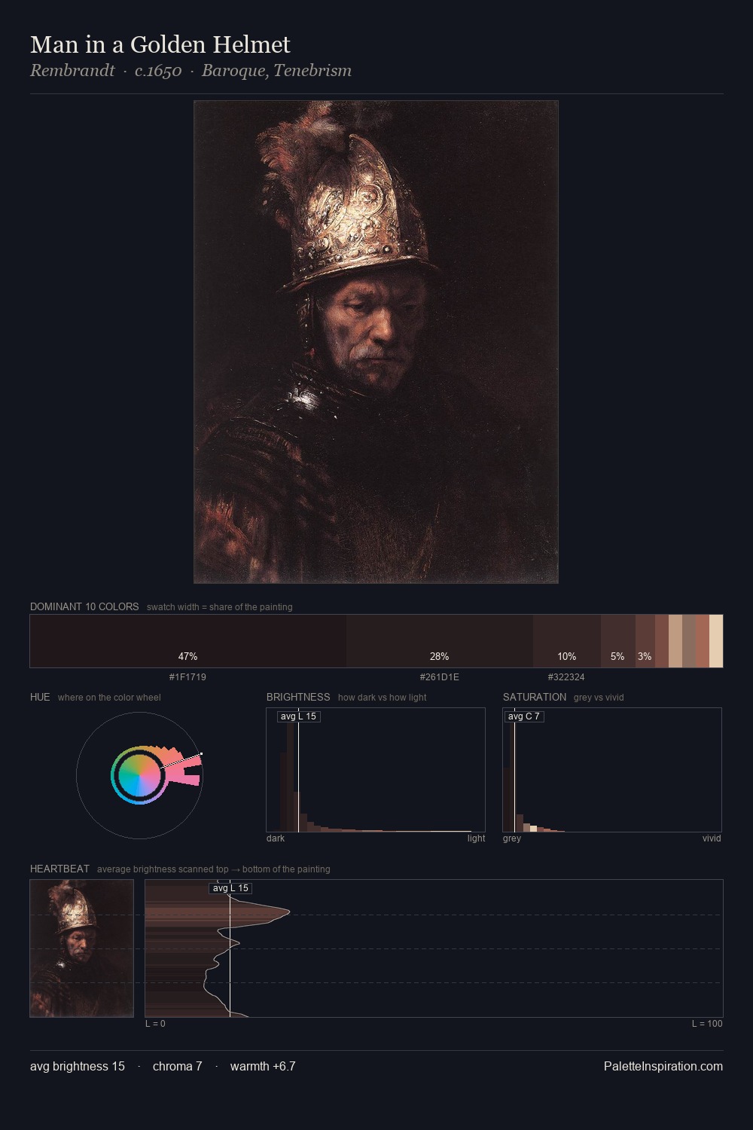Click the 'how dark vs how light' caption

point(383,698)
